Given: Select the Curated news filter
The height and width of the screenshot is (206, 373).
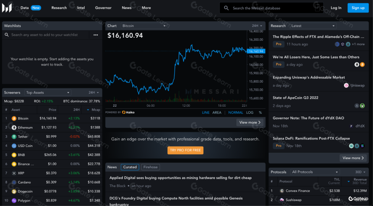Looking at the screenshot, I should click(130, 167).
